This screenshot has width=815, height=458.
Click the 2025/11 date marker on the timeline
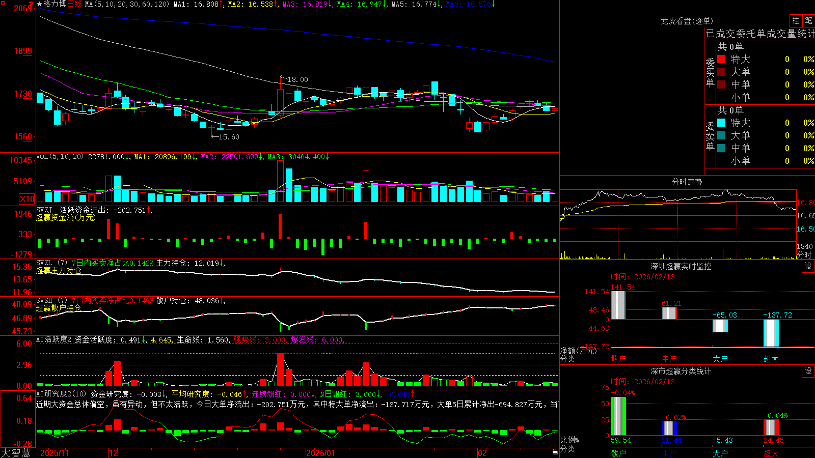pyautogui.click(x=55, y=453)
